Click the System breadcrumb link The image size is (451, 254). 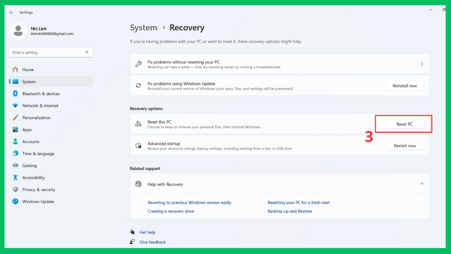pos(144,27)
